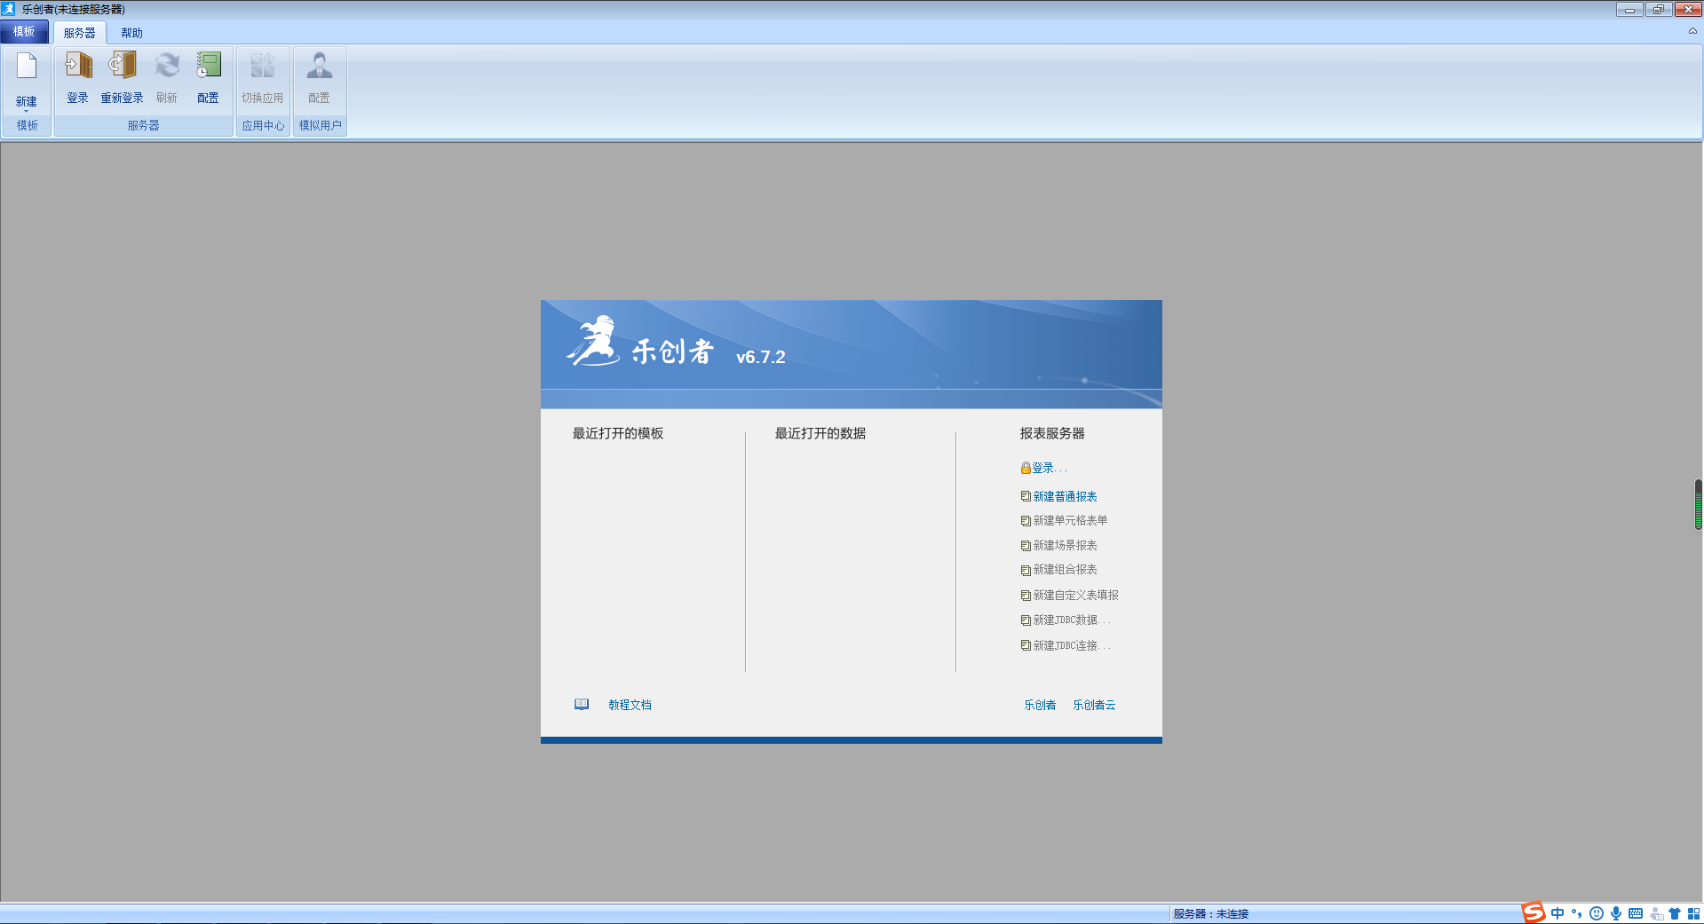Screen dimensions: 1704x924
Task: Toggle the punctuation mode in input bar
Action: (x=1577, y=913)
